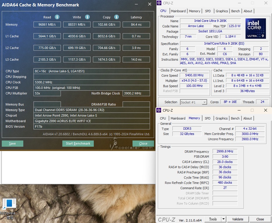The image size is (272, 223).
Task: Click the Intel Core Ultra 9 logo
Action: [256, 29]
